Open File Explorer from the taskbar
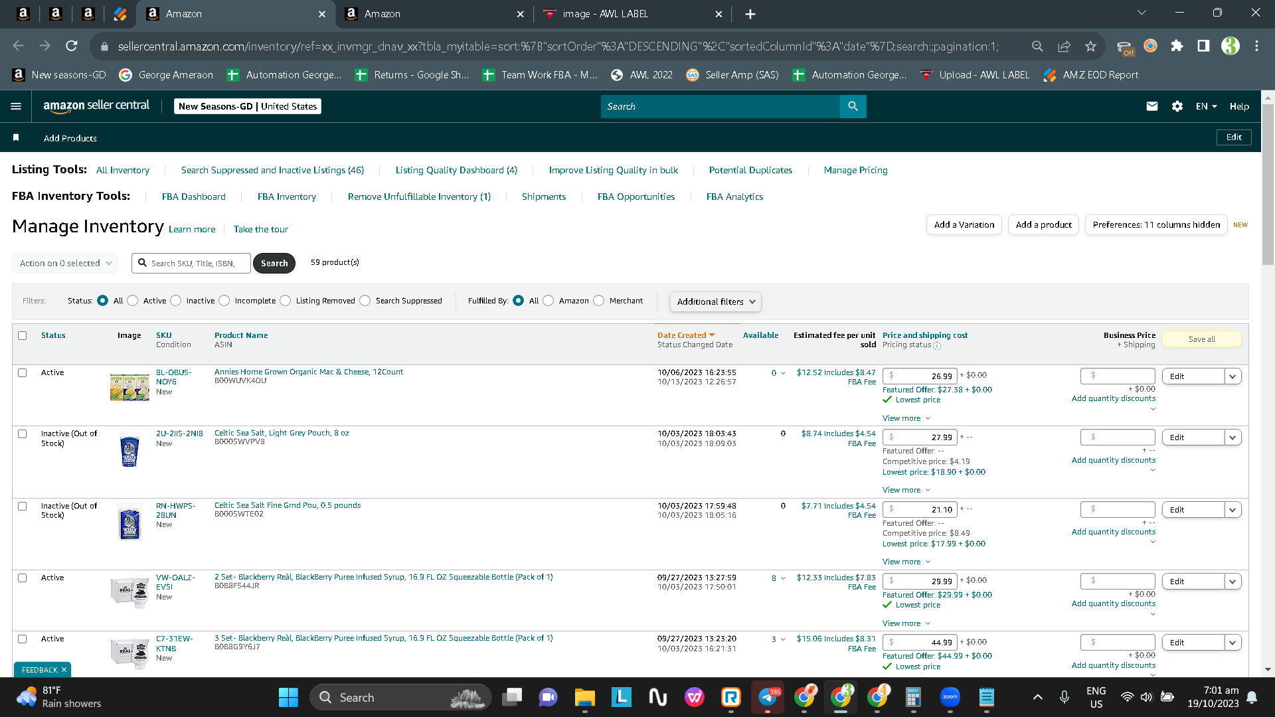 (x=584, y=697)
